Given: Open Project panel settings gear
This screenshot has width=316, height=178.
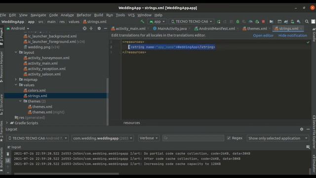Looking at the screenshot, I should pos(99,29).
